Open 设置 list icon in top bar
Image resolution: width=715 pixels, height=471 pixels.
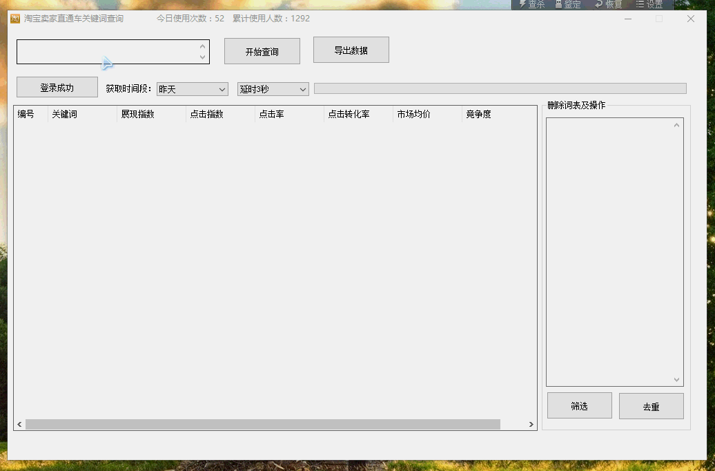[640, 4]
